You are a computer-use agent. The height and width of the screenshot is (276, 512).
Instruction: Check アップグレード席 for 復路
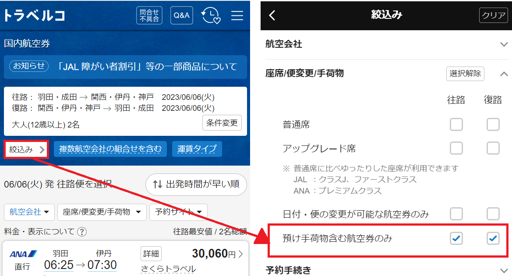(x=493, y=149)
